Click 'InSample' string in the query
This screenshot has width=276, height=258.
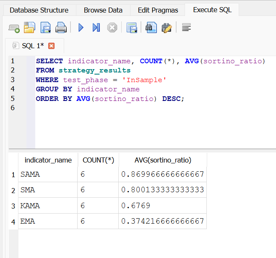pos(144,80)
